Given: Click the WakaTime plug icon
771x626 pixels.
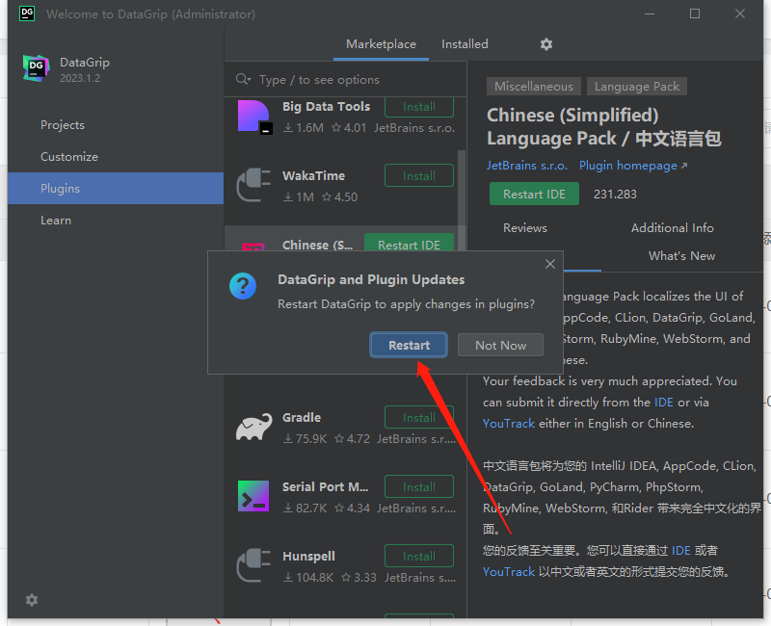Looking at the screenshot, I should (254, 185).
